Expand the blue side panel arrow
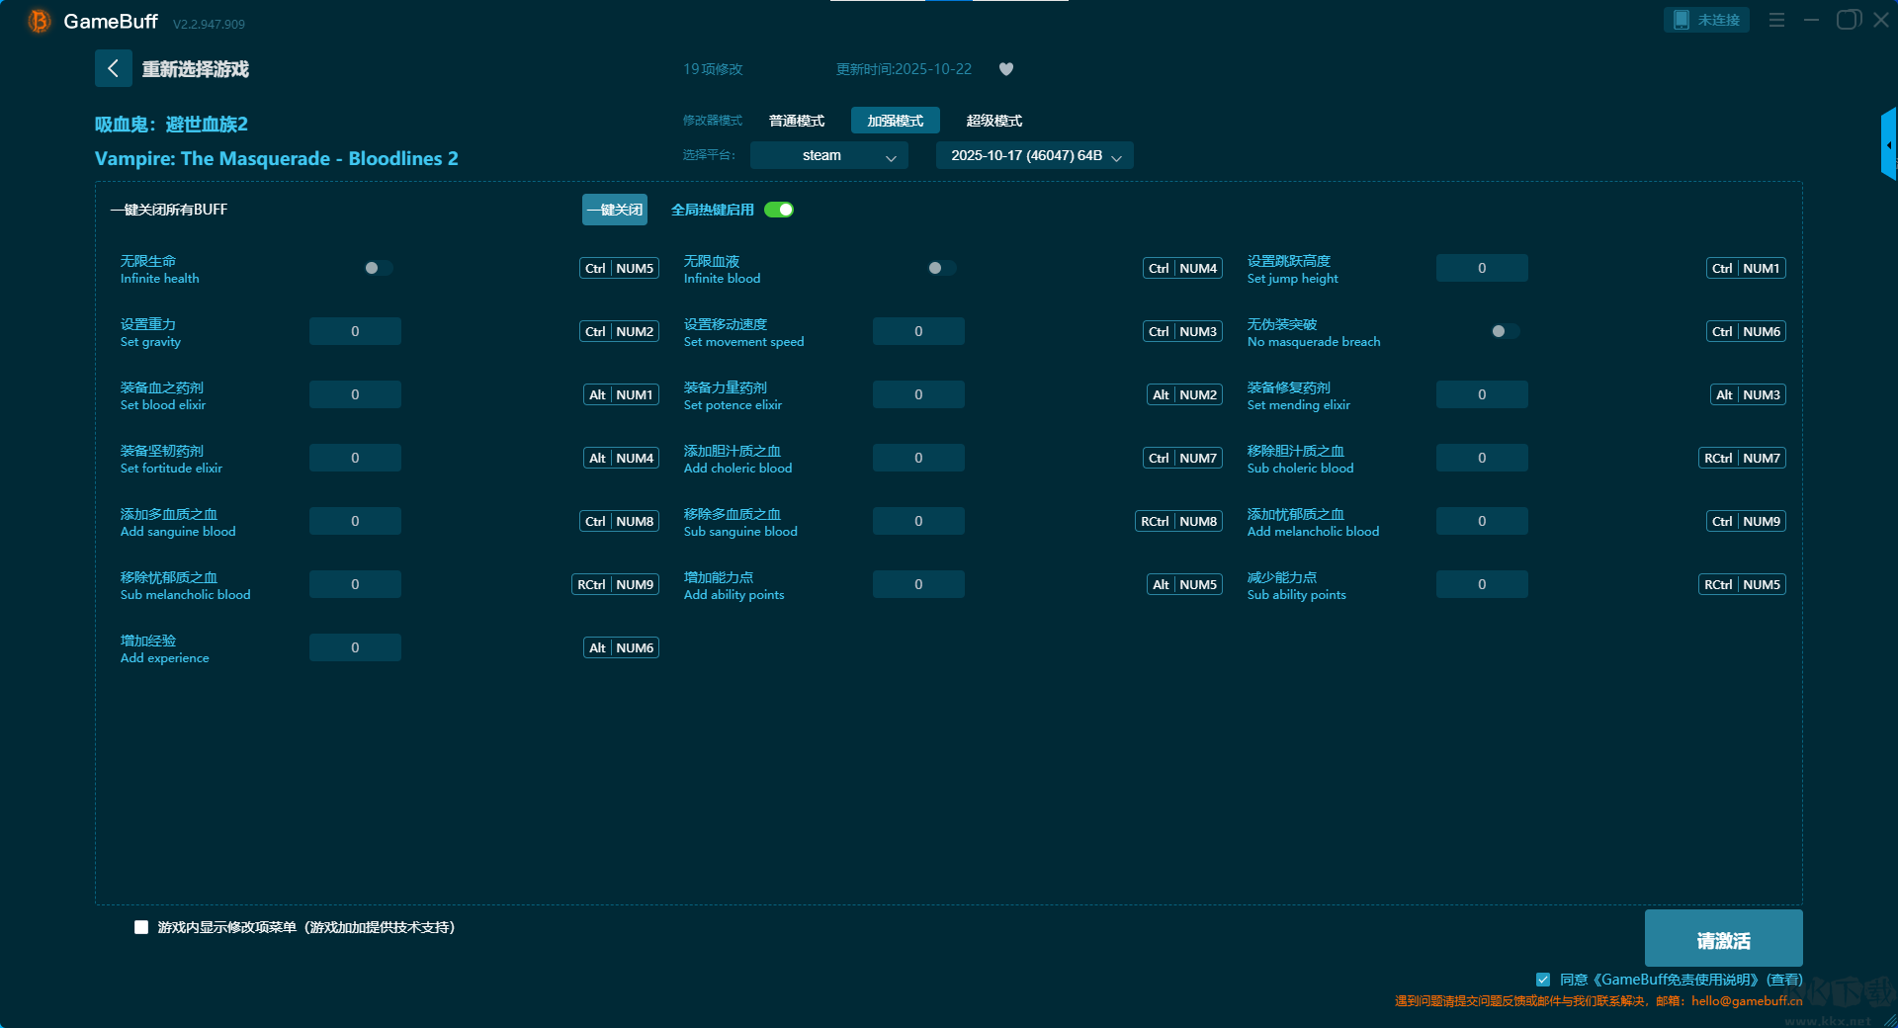This screenshot has width=1898, height=1028. [x=1888, y=145]
